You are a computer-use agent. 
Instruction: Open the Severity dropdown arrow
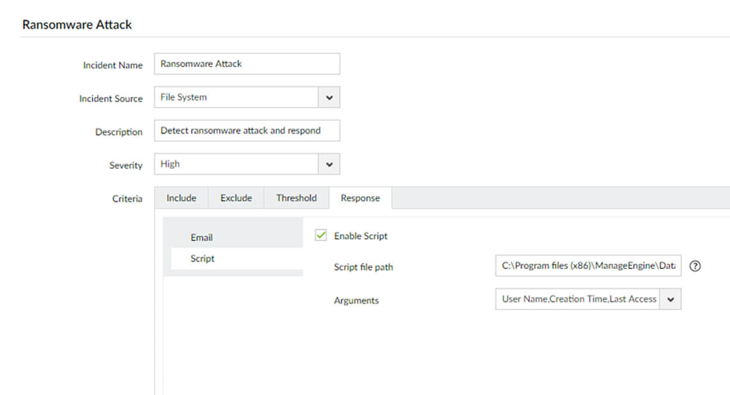329,164
